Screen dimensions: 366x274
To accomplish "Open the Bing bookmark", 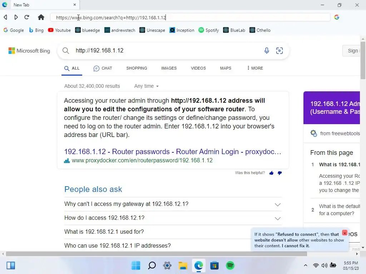I will (x=36, y=30).
